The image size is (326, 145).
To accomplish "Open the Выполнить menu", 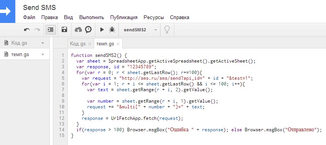I will (92, 18).
